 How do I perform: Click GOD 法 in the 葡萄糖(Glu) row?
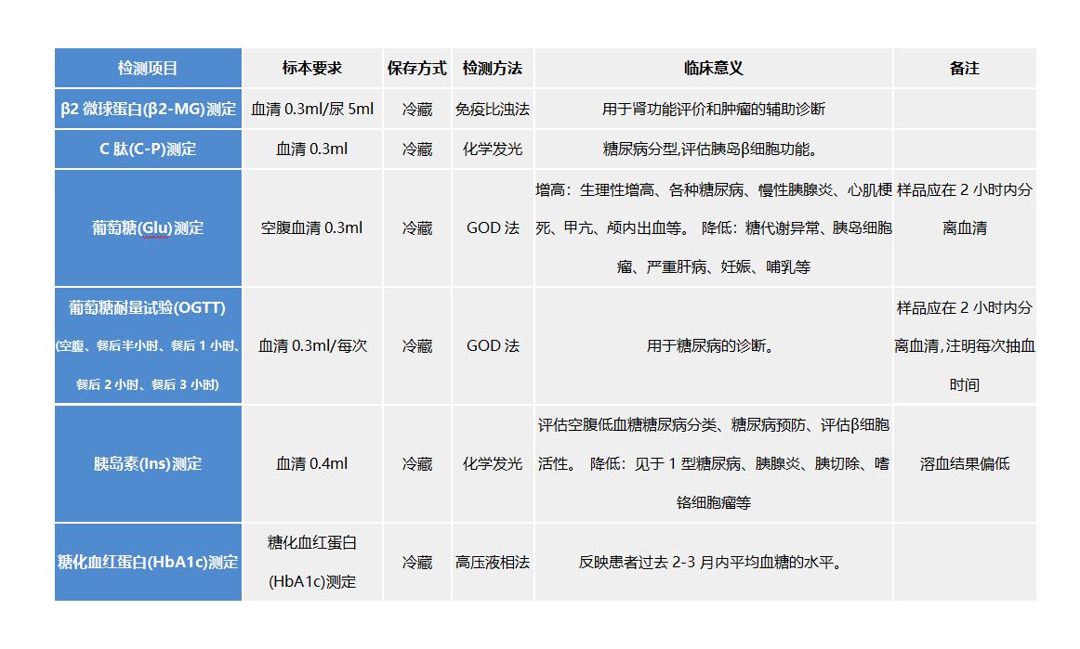coord(493,227)
